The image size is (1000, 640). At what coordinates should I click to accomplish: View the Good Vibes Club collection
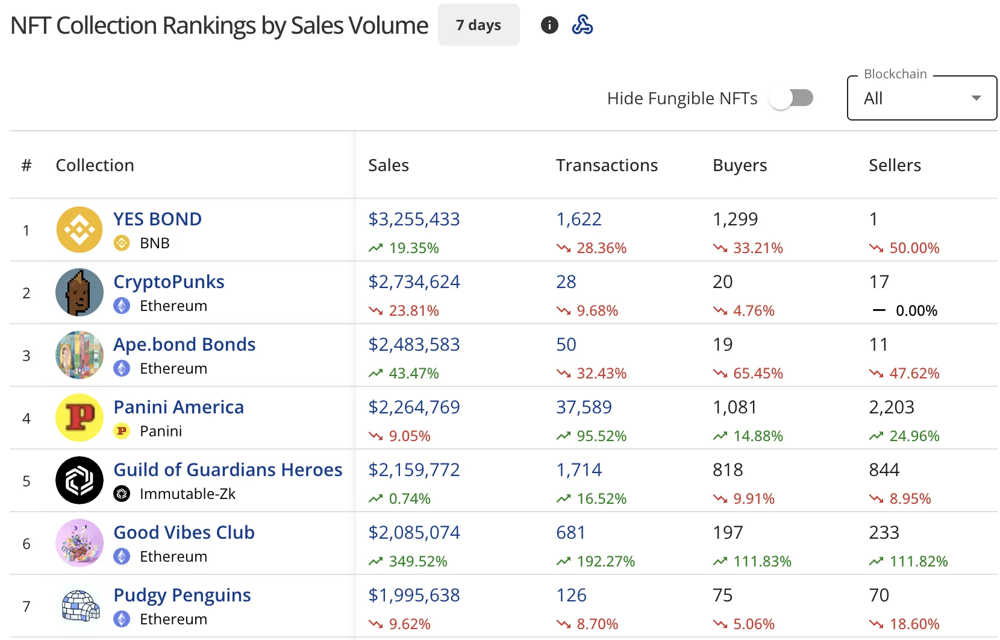pyautogui.click(x=184, y=532)
